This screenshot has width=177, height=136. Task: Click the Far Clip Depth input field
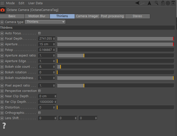pyautogui.click(x=47, y=102)
